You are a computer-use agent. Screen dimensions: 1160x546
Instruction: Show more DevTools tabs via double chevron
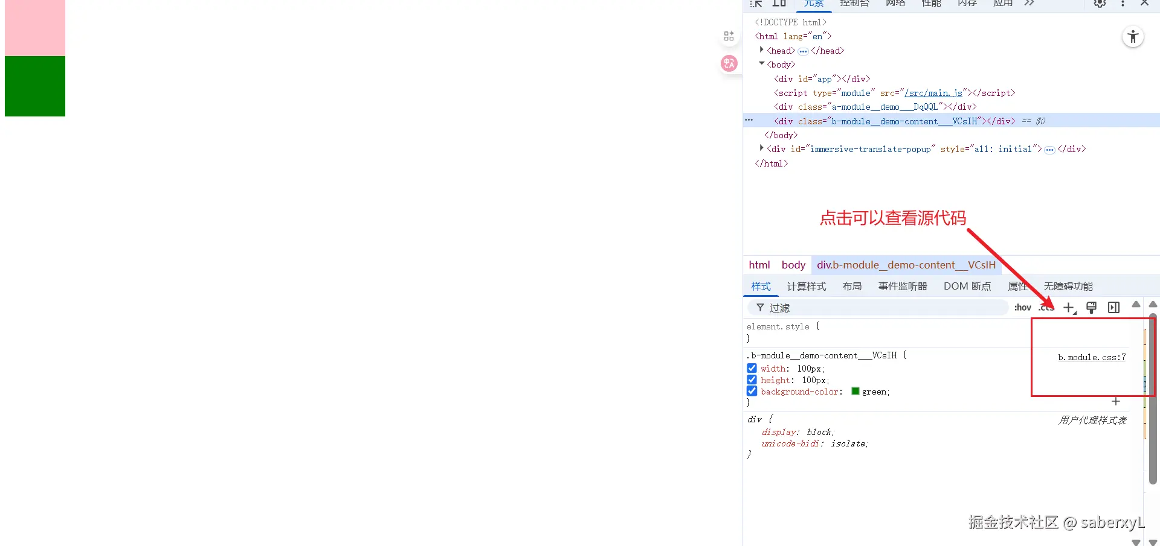(1029, 4)
